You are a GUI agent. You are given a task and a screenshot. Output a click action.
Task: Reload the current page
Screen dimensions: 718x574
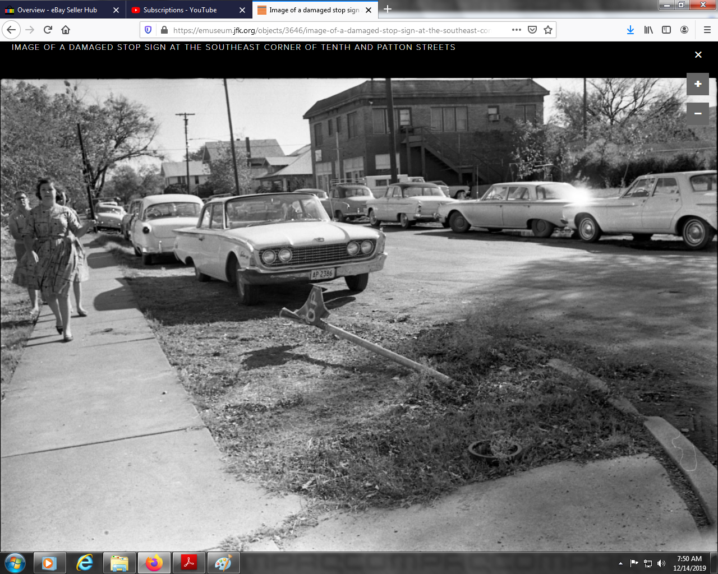pos(48,30)
